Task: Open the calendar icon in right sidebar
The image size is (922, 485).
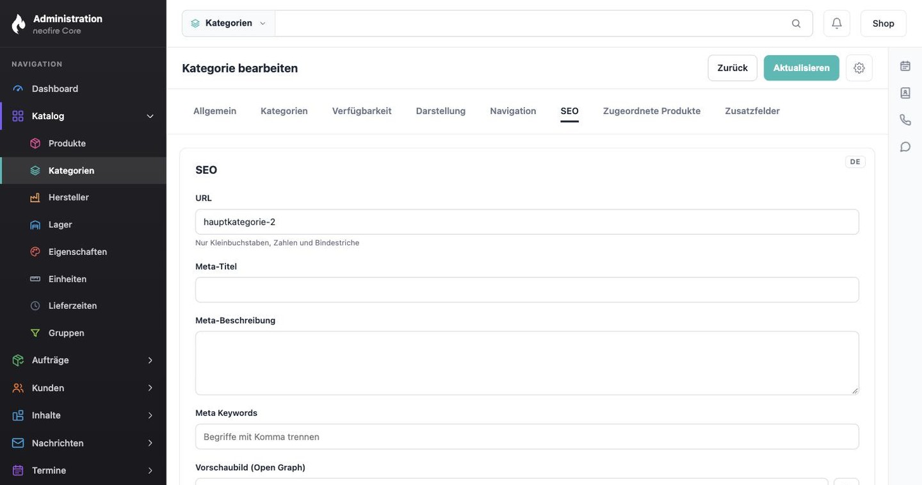Action: click(x=905, y=66)
